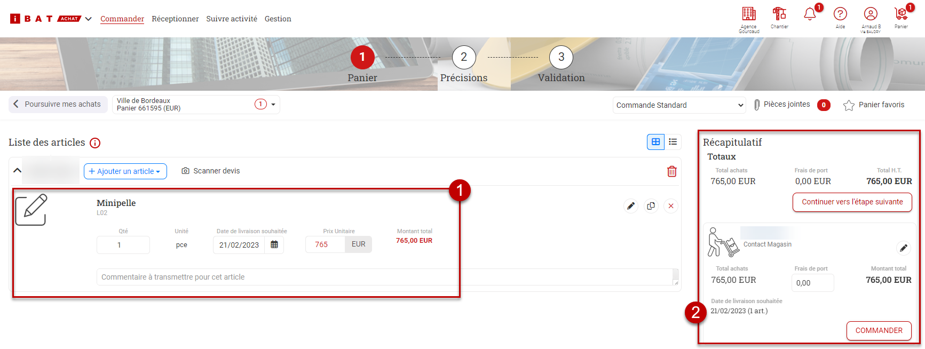Expand Ville de Bordeaux basket selector
Screen dimensions: 925x349
(x=273, y=105)
